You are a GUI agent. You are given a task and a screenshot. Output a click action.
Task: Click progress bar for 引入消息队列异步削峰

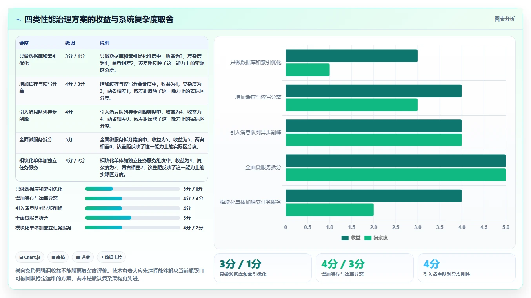point(133,208)
